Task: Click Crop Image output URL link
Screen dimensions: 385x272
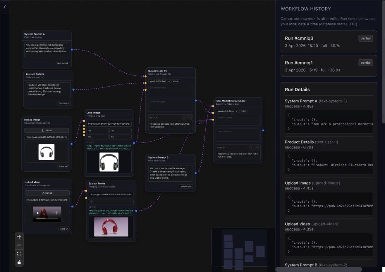Action: click(x=109, y=147)
